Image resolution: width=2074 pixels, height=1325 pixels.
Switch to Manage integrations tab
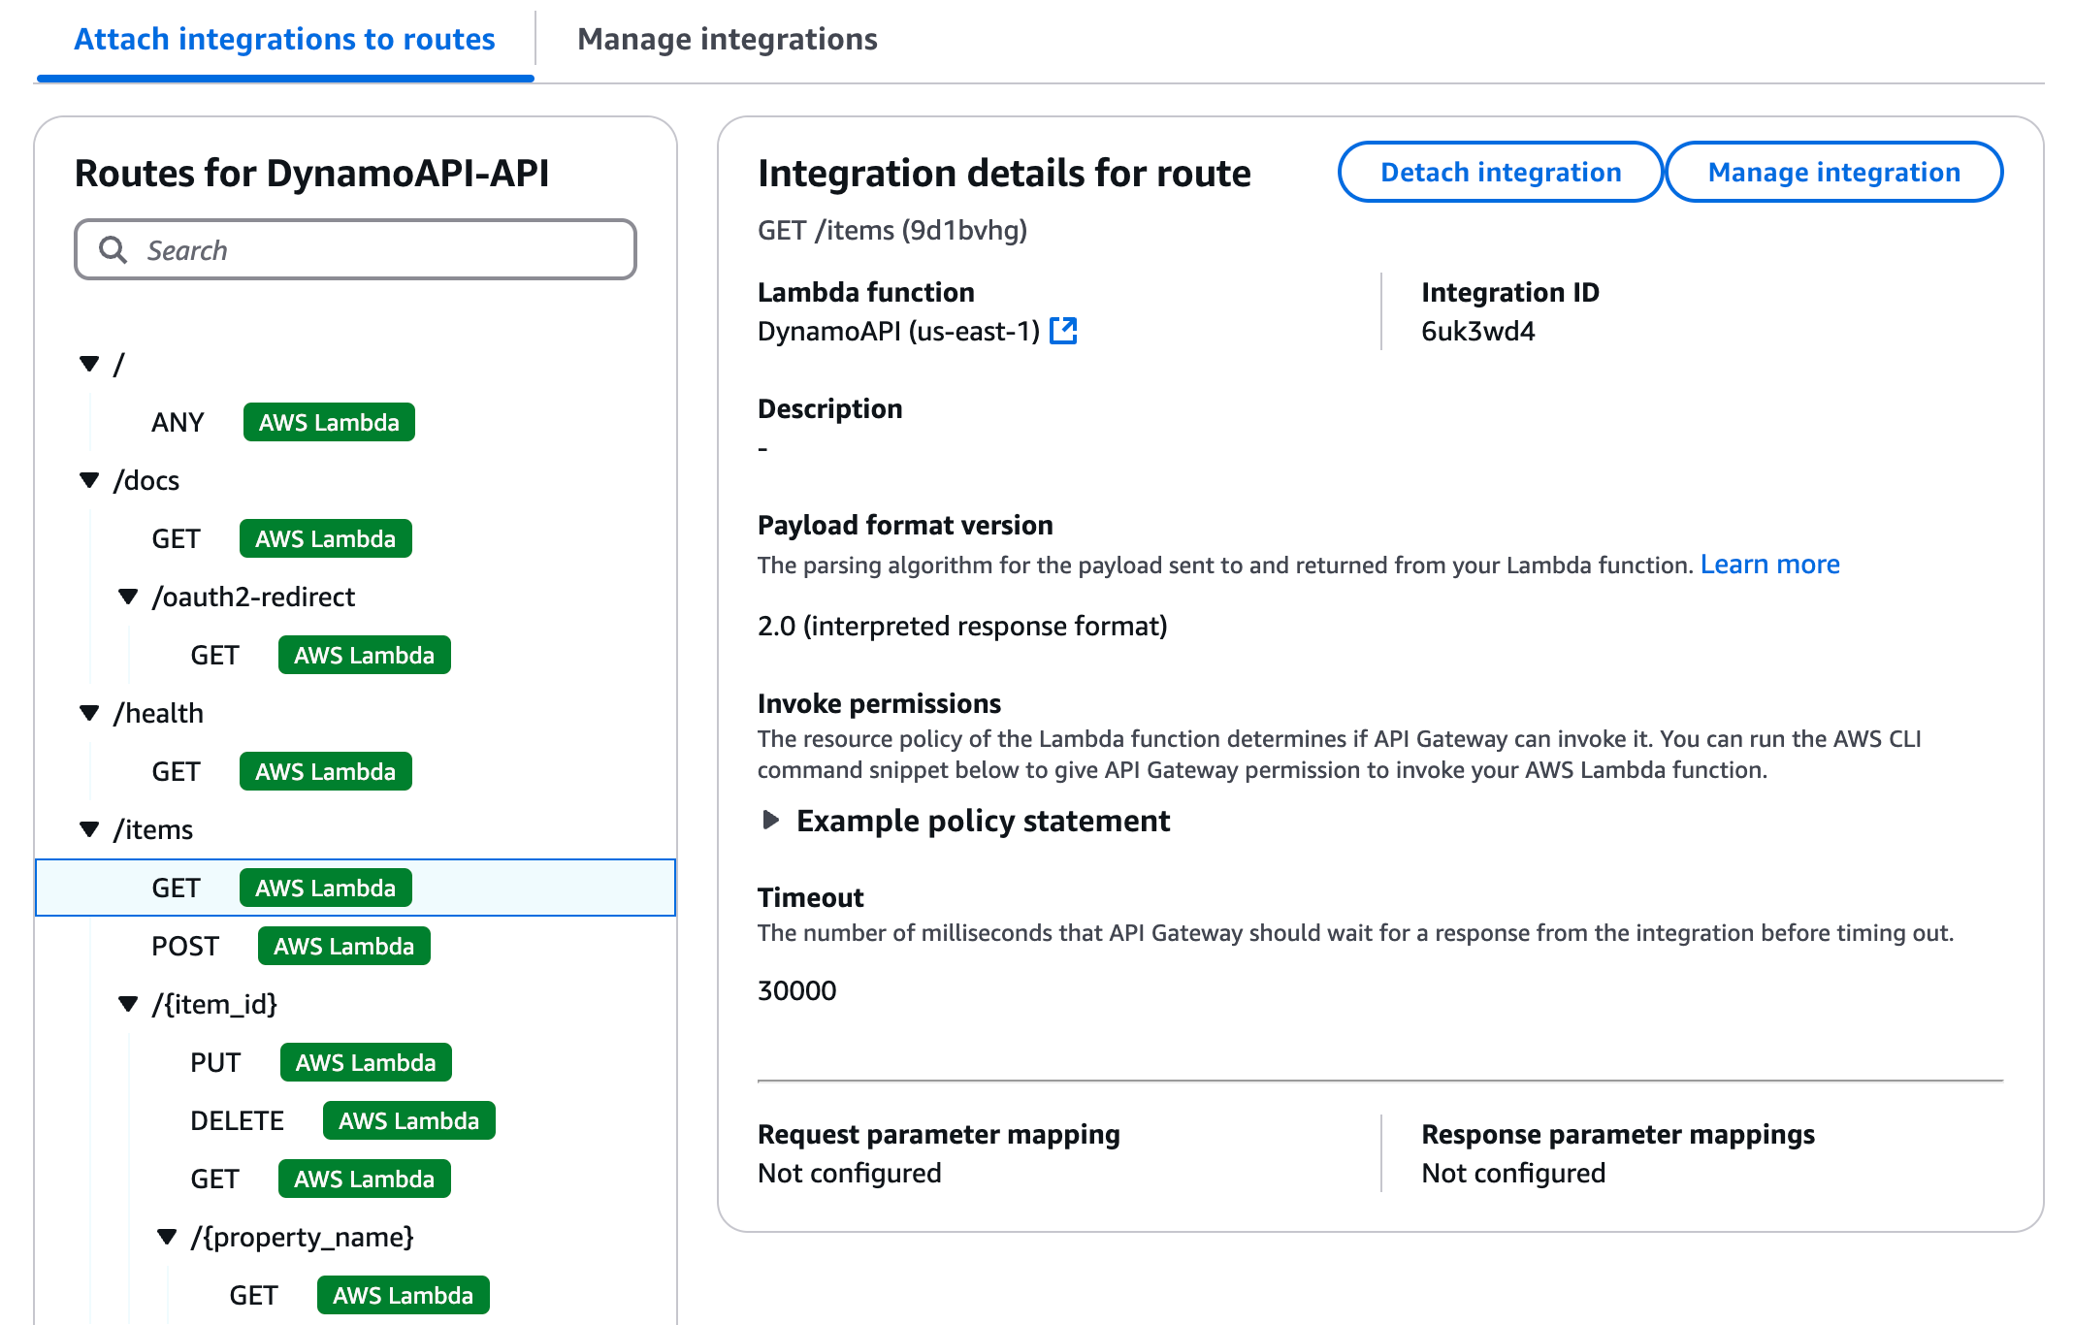727,39
